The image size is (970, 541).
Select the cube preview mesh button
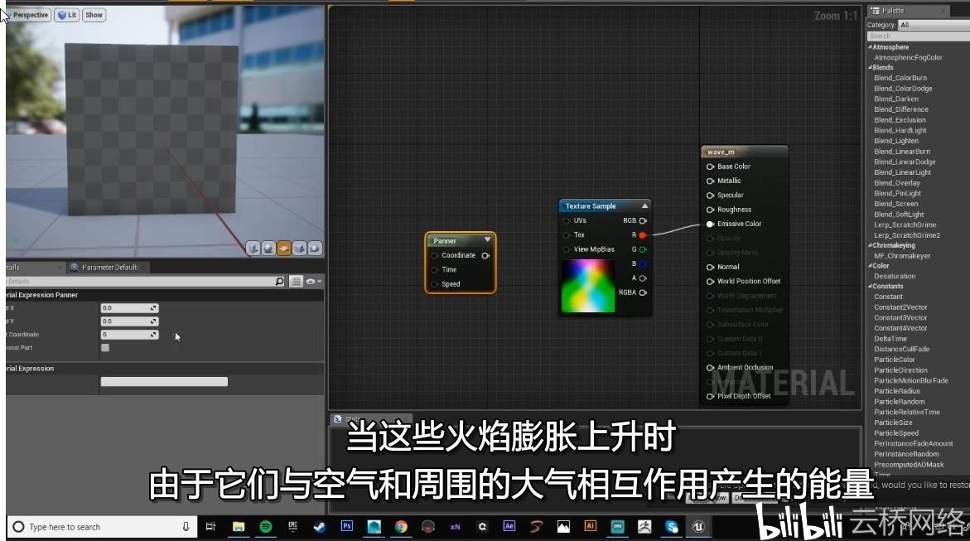[299, 249]
